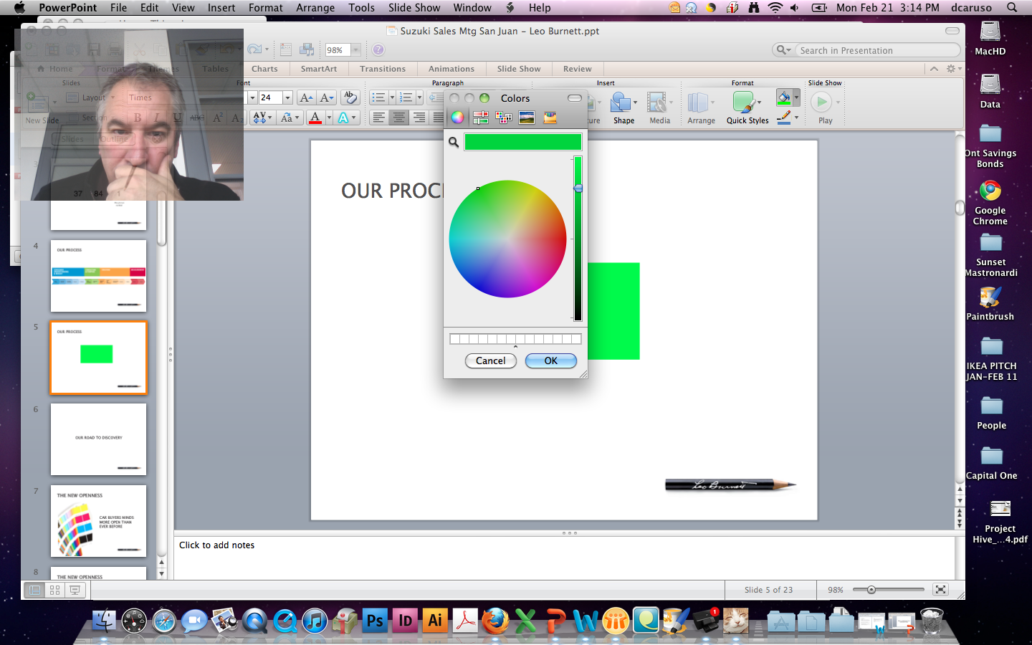
Task: Switch to Color Palettes picker mode
Action: tap(504, 118)
